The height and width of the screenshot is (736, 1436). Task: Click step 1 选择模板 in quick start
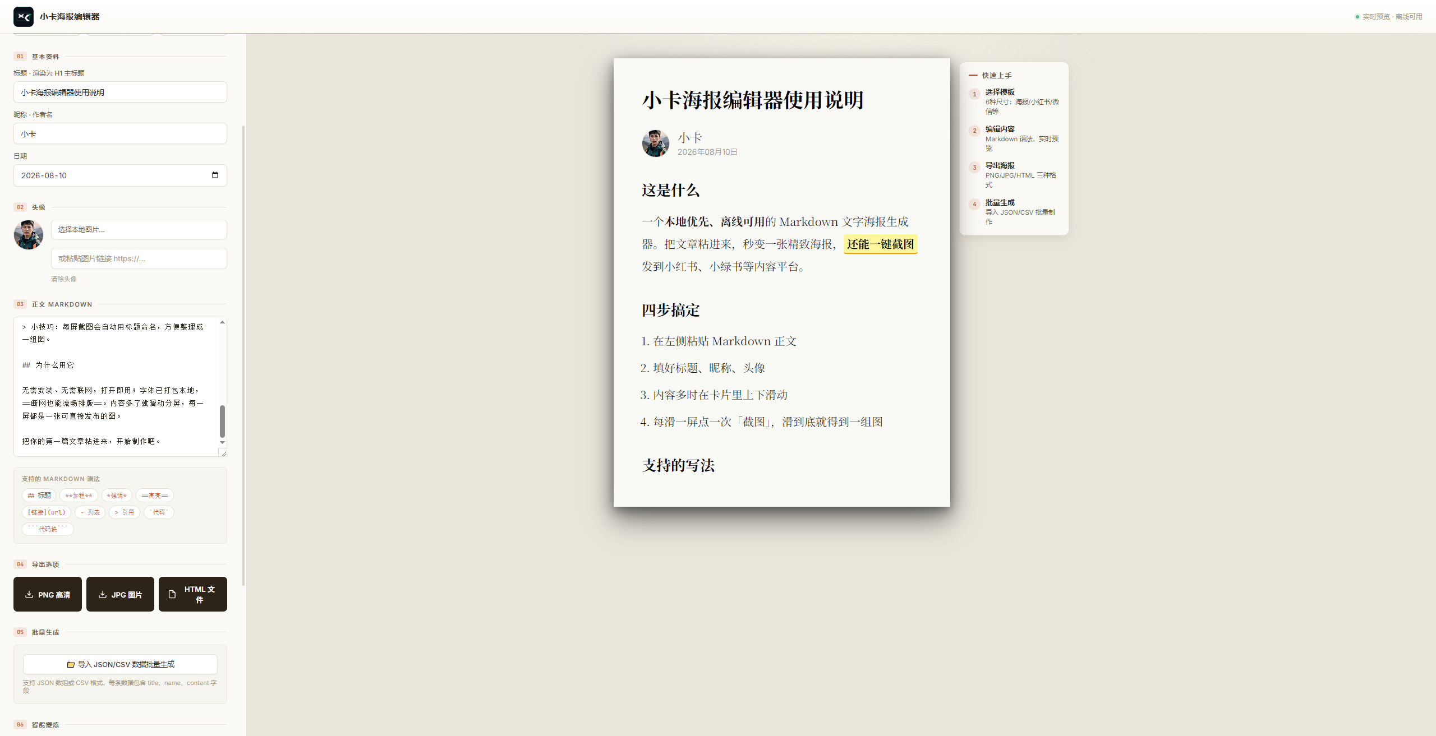pyautogui.click(x=1014, y=101)
